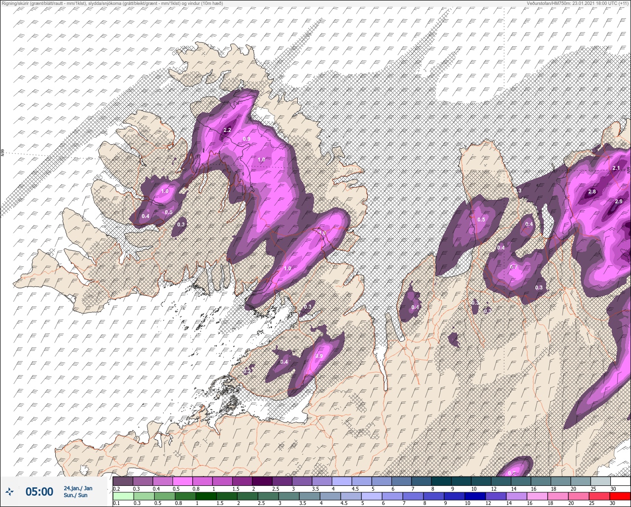Click the 0.9 value beside the 2.2 peak

pyautogui.click(x=246, y=139)
